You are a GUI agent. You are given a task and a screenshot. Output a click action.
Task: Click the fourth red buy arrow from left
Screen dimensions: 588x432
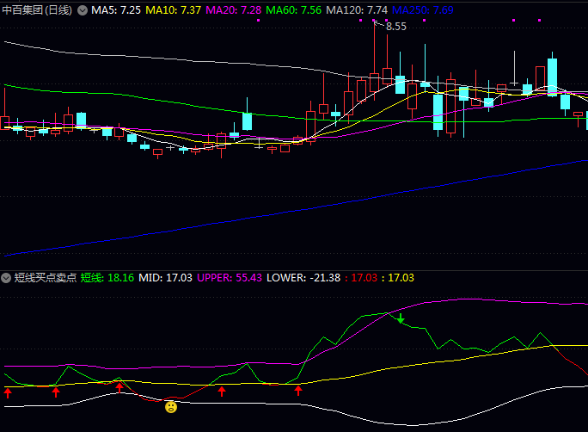coord(222,392)
